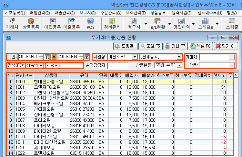Viewport: 242px width, 157px height.
Task: Click the -5 stock cell of 마이티2오일
Action: (x=219, y=137)
